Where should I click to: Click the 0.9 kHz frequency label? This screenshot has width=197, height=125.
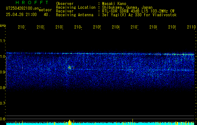click(x=3, y=72)
